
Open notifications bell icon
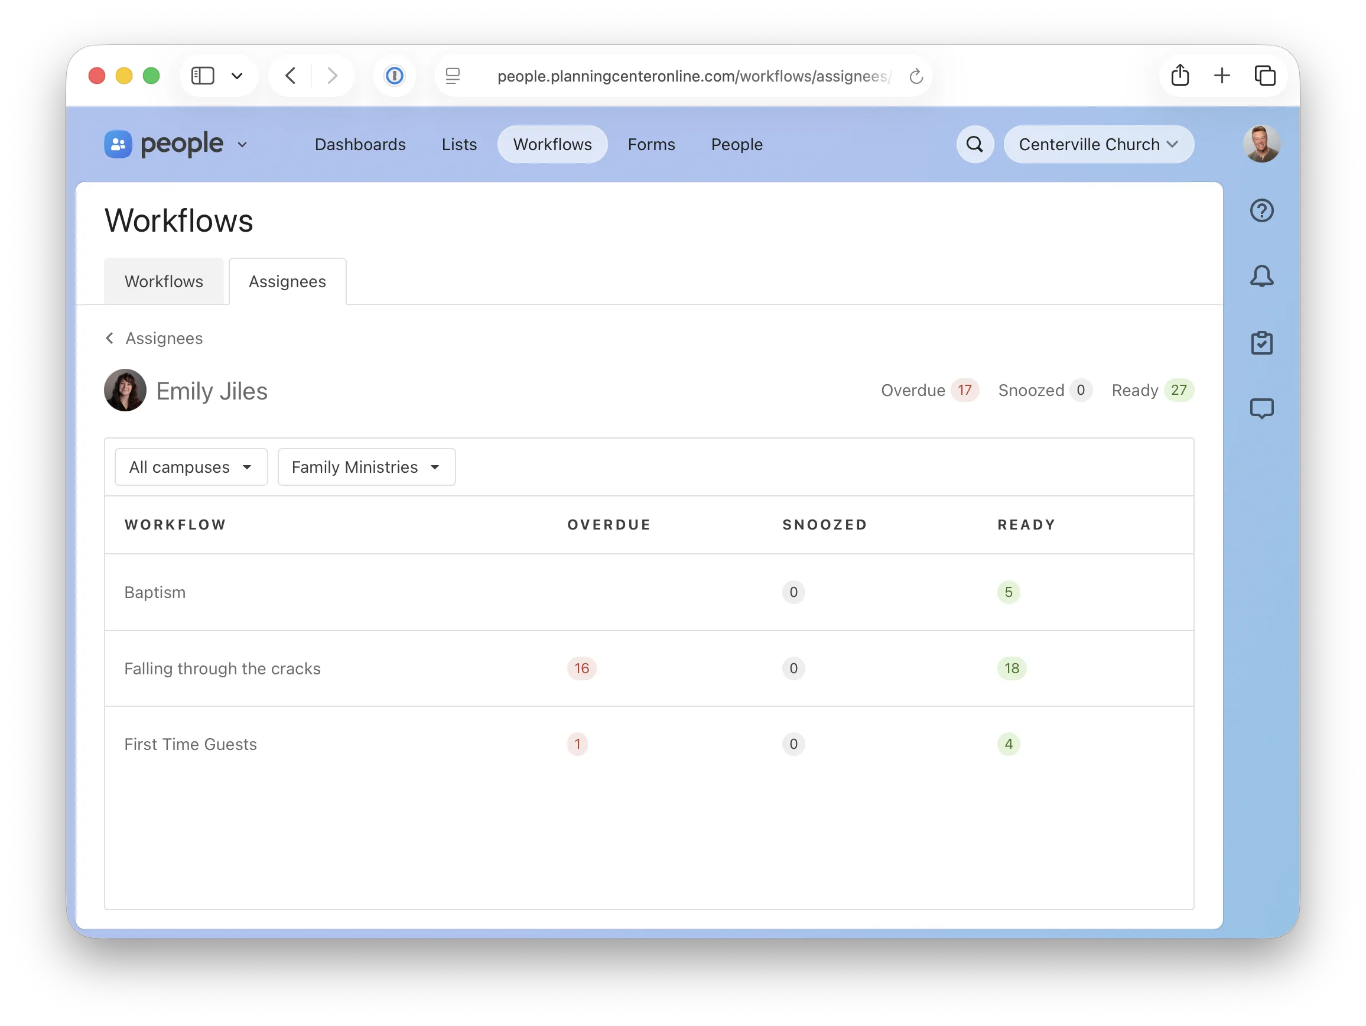coord(1261,276)
